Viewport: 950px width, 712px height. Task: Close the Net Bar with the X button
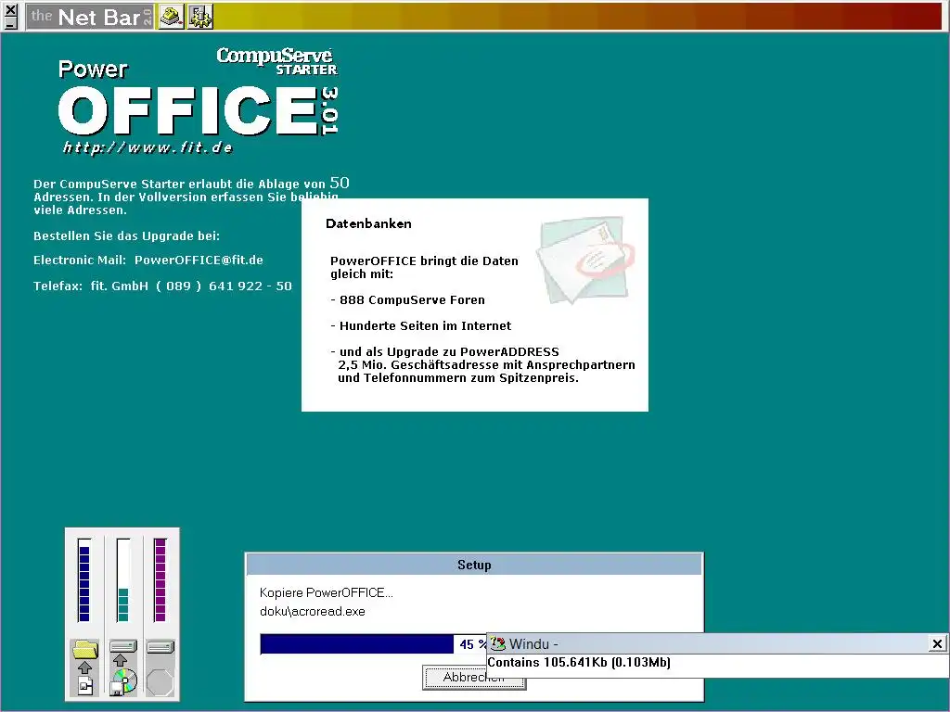(x=11, y=9)
